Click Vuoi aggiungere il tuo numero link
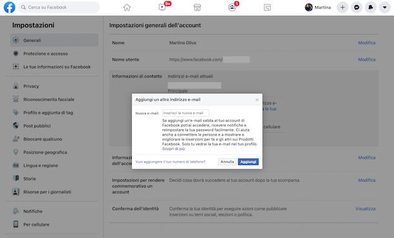394x238 pixels. [171, 162]
